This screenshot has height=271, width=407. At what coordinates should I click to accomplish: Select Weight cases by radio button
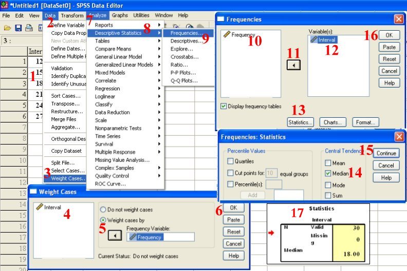pyautogui.click(x=103, y=220)
